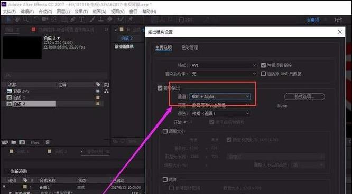Select the 标准 workspace

pyautogui.click(x=339, y=20)
